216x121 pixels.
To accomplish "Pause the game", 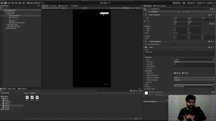I will (105, 3).
